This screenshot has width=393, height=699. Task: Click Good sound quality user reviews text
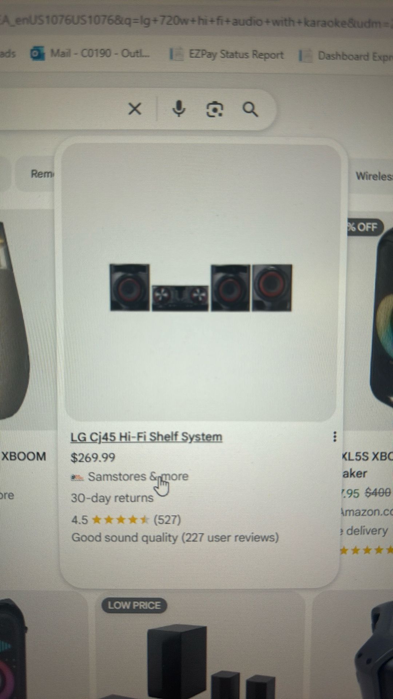pyautogui.click(x=175, y=537)
